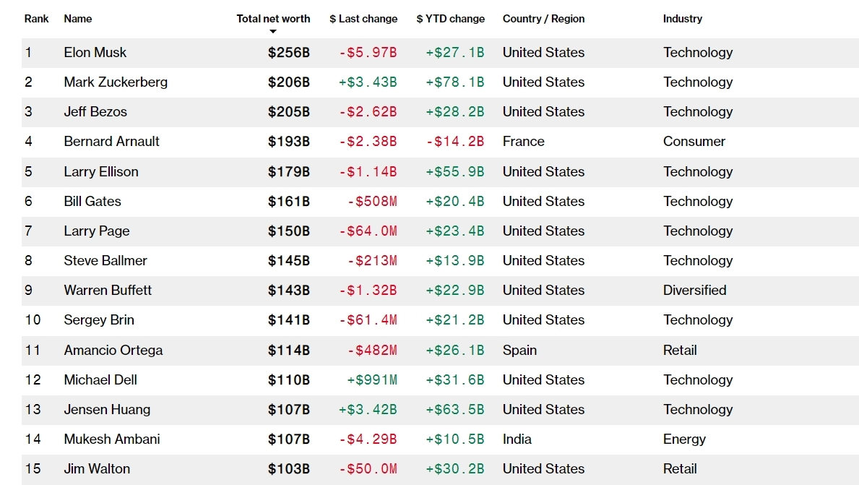Sort by the Rank column header
The height and width of the screenshot is (485, 859).
(x=36, y=19)
